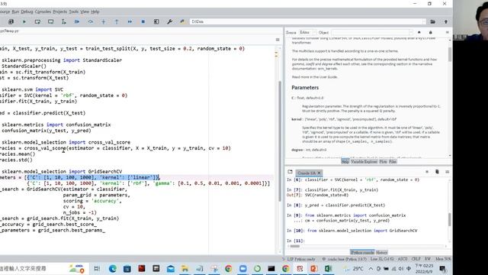Click the console input prompt In [11]
Viewport: 488px width, 275px height.
click(x=296, y=241)
